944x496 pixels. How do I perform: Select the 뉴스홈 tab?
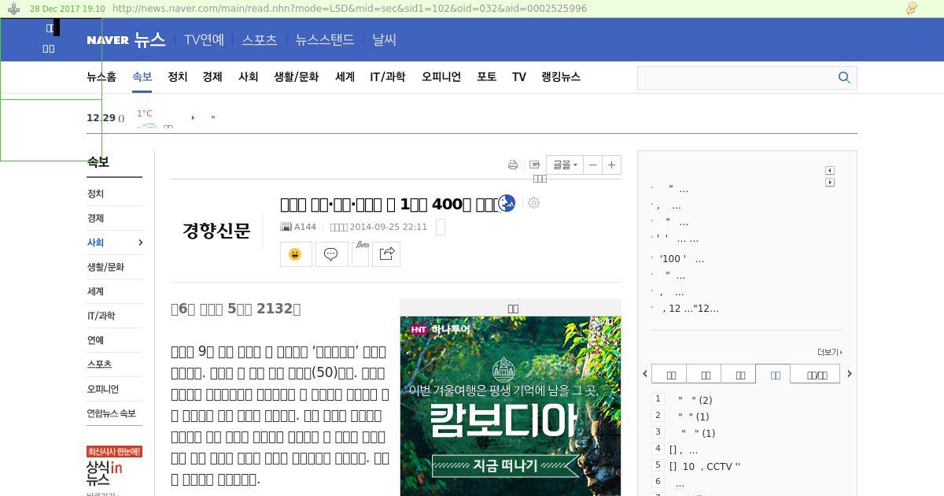click(101, 76)
